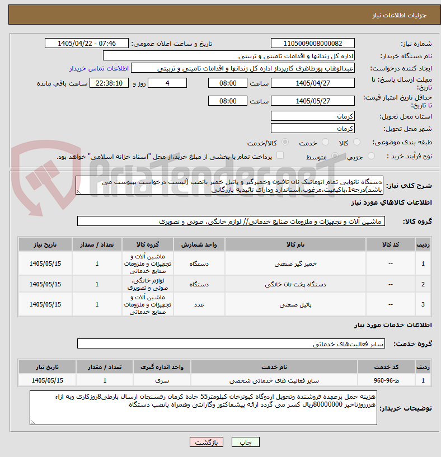Select the خدمت radio button
Image resolution: width=441 pixels, height=457 pixels.
click(x=325, y=142)
